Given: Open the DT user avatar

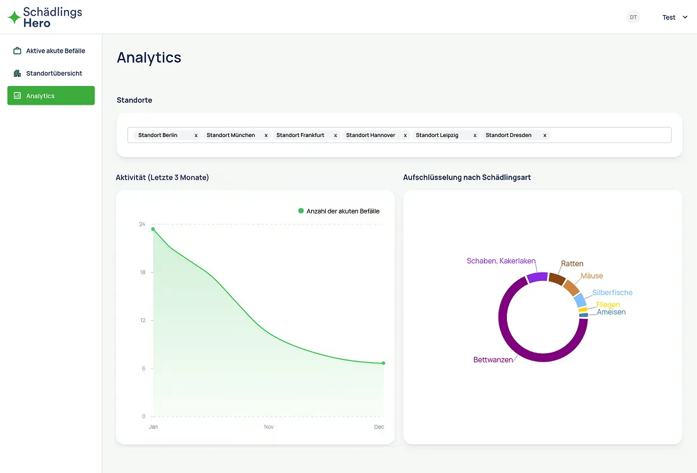Looking at the screenshot, I should pos(633,17).
